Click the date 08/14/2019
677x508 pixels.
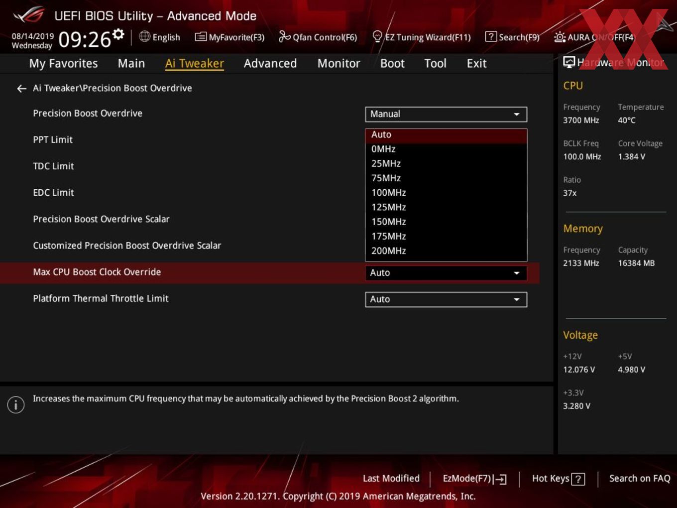pos(32,36)
